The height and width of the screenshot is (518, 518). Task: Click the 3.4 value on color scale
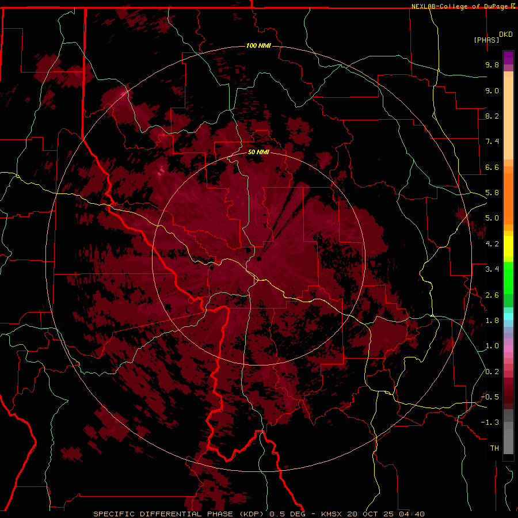pos(492,269)
